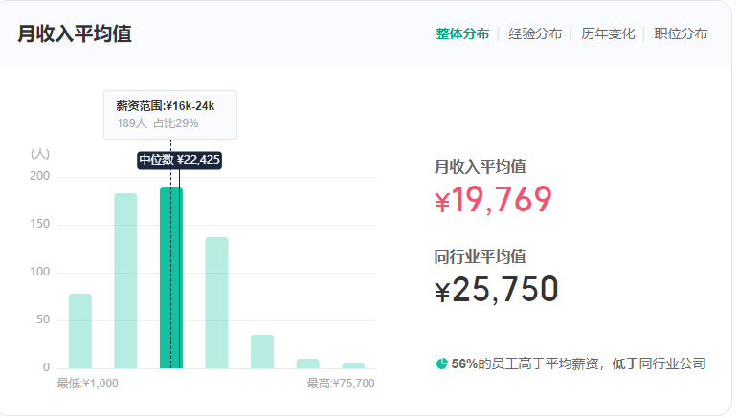Viewport: 738px width, 418px height.
Task: Click the 中位数 ¥22,425 median label
Action: pos(181,161)
